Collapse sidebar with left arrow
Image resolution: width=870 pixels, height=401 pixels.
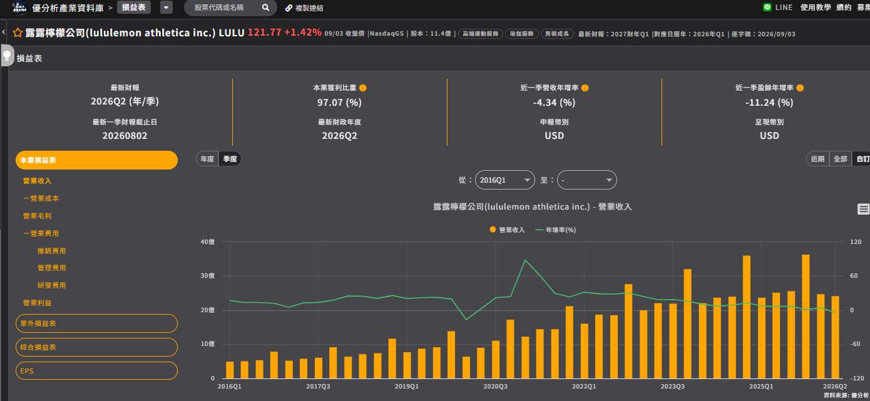point(3,32)
